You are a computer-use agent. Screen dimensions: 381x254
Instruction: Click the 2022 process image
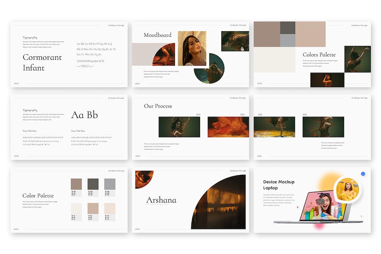coord(323,127)
